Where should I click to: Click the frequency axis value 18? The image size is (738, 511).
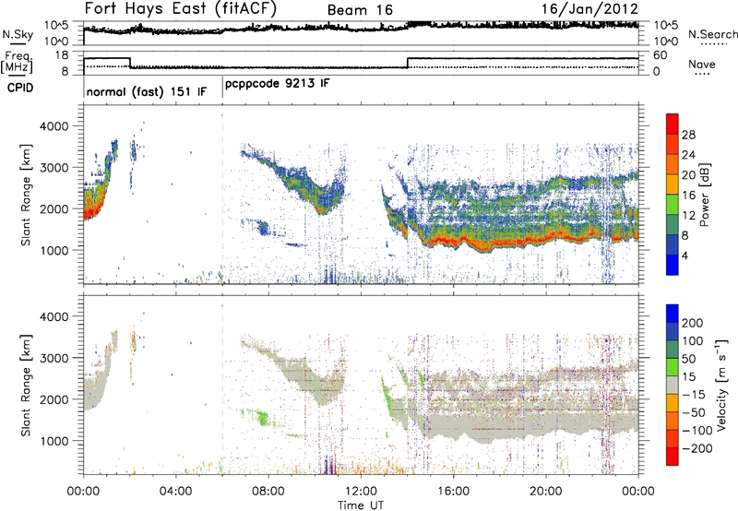click(x=62, y=55)
